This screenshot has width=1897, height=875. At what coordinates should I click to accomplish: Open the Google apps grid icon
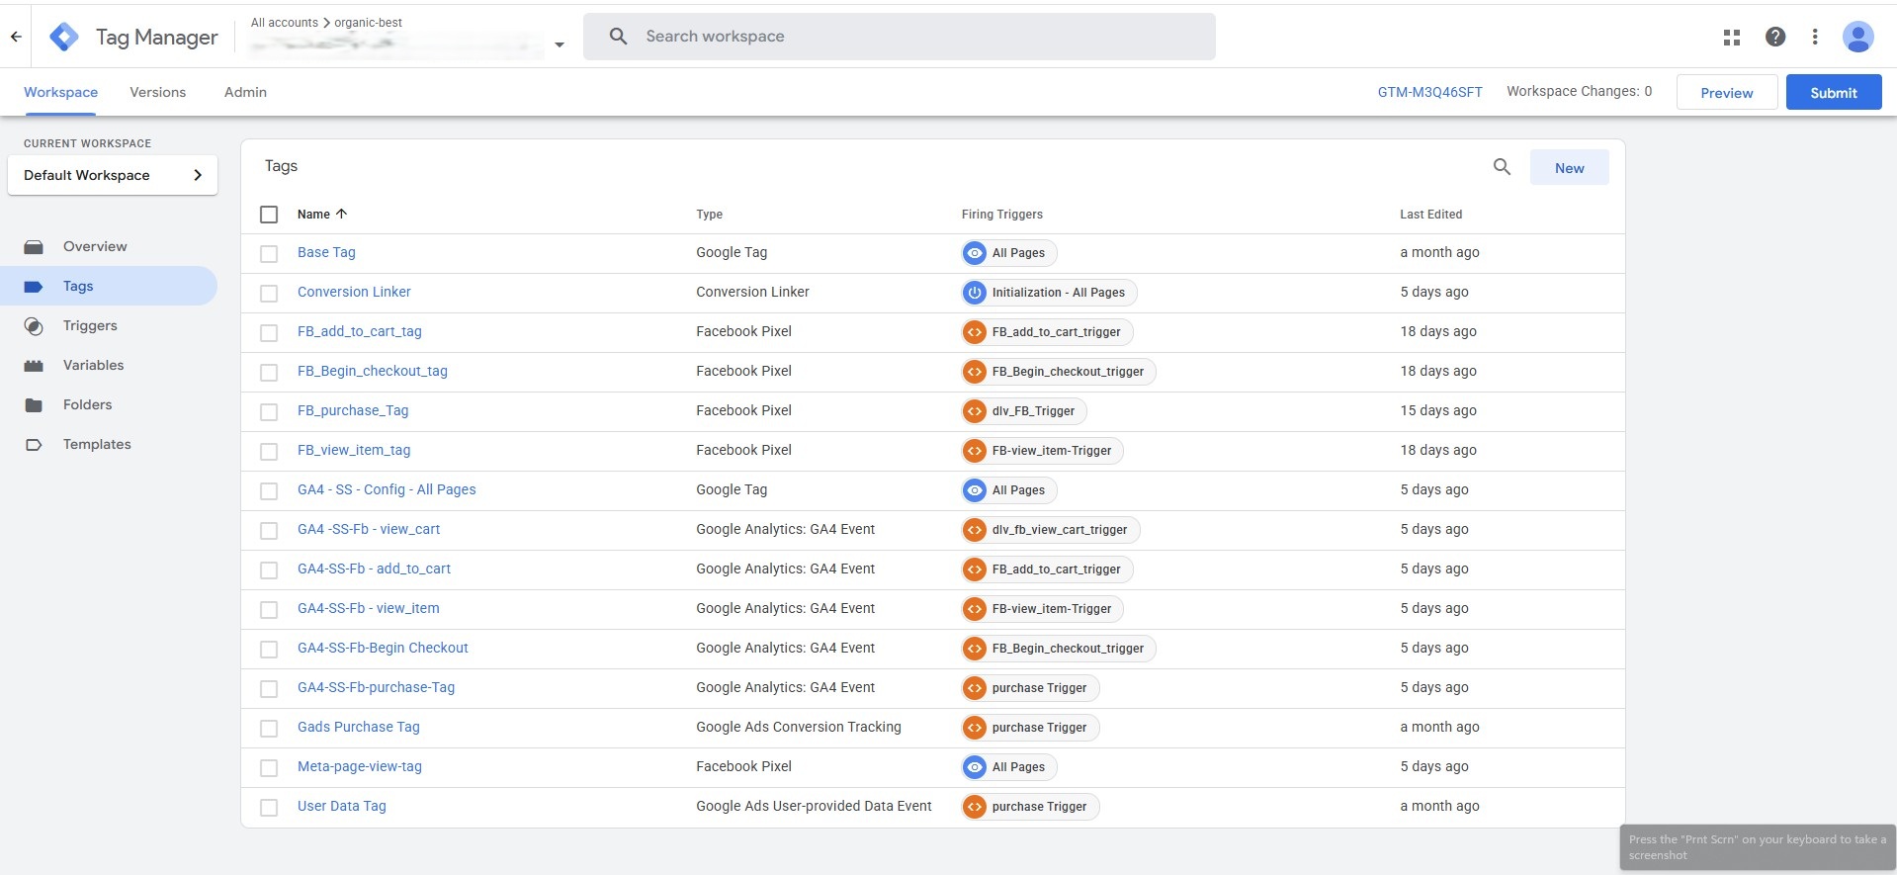1731,37
